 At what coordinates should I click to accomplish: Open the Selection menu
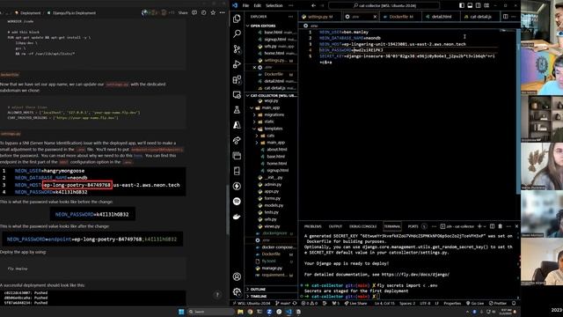click(x=274, y=5)
